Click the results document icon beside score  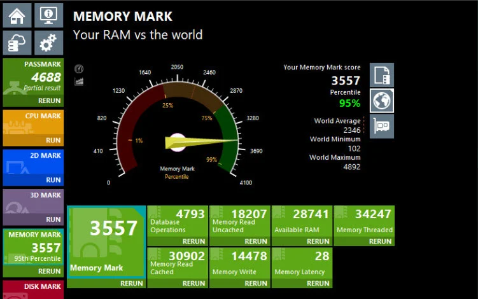click(x=381, y=75)
